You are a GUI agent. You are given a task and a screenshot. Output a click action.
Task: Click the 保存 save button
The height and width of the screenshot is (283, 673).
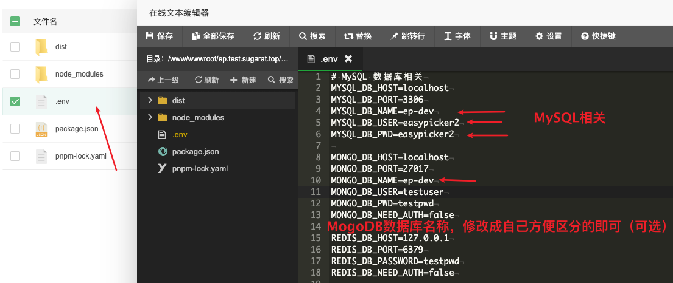point(160,36)
